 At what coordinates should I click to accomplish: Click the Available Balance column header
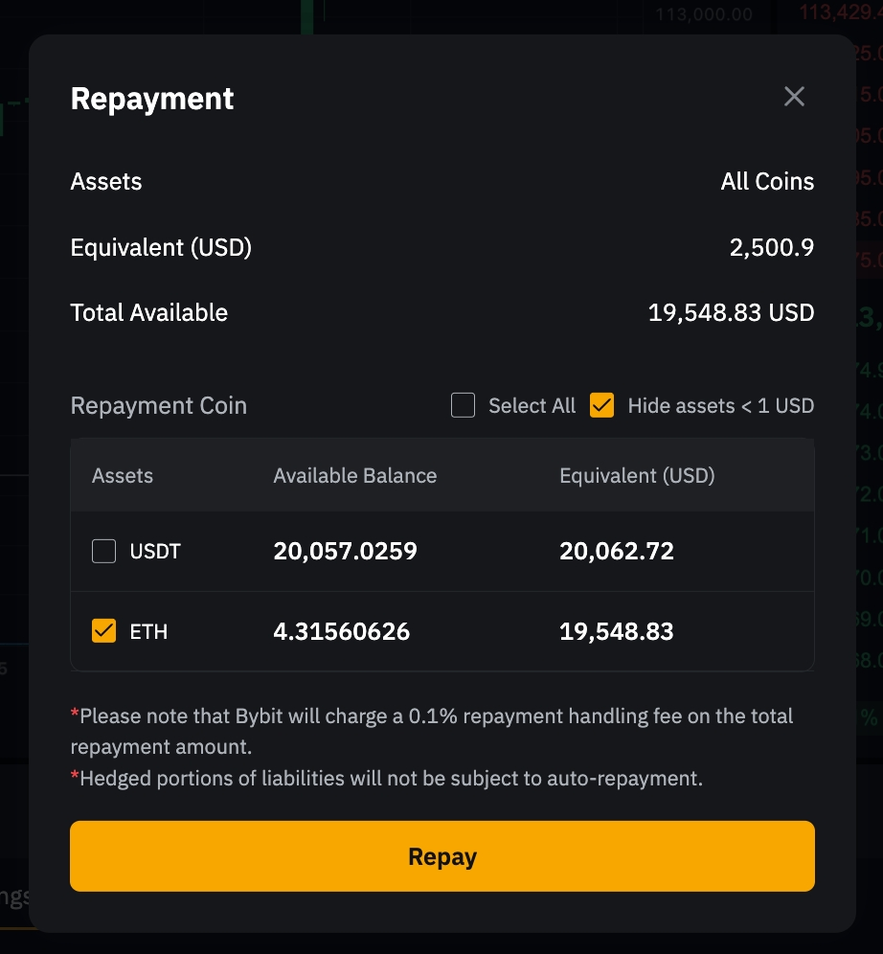pos(354,476)
